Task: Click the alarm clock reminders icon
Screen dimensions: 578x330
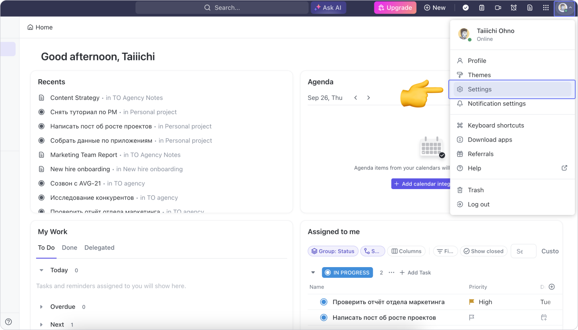Action: pos(514,8)
